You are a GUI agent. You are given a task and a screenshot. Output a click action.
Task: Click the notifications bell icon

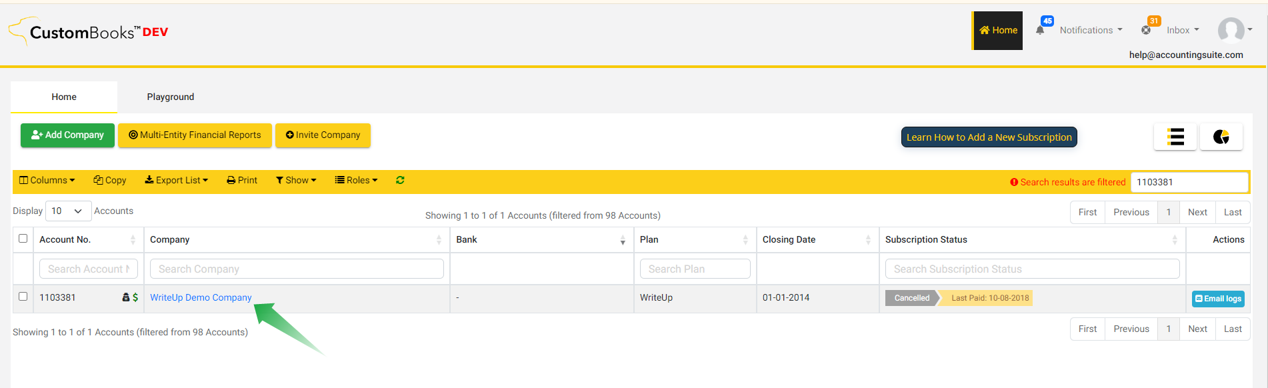tap(1040, 30)
